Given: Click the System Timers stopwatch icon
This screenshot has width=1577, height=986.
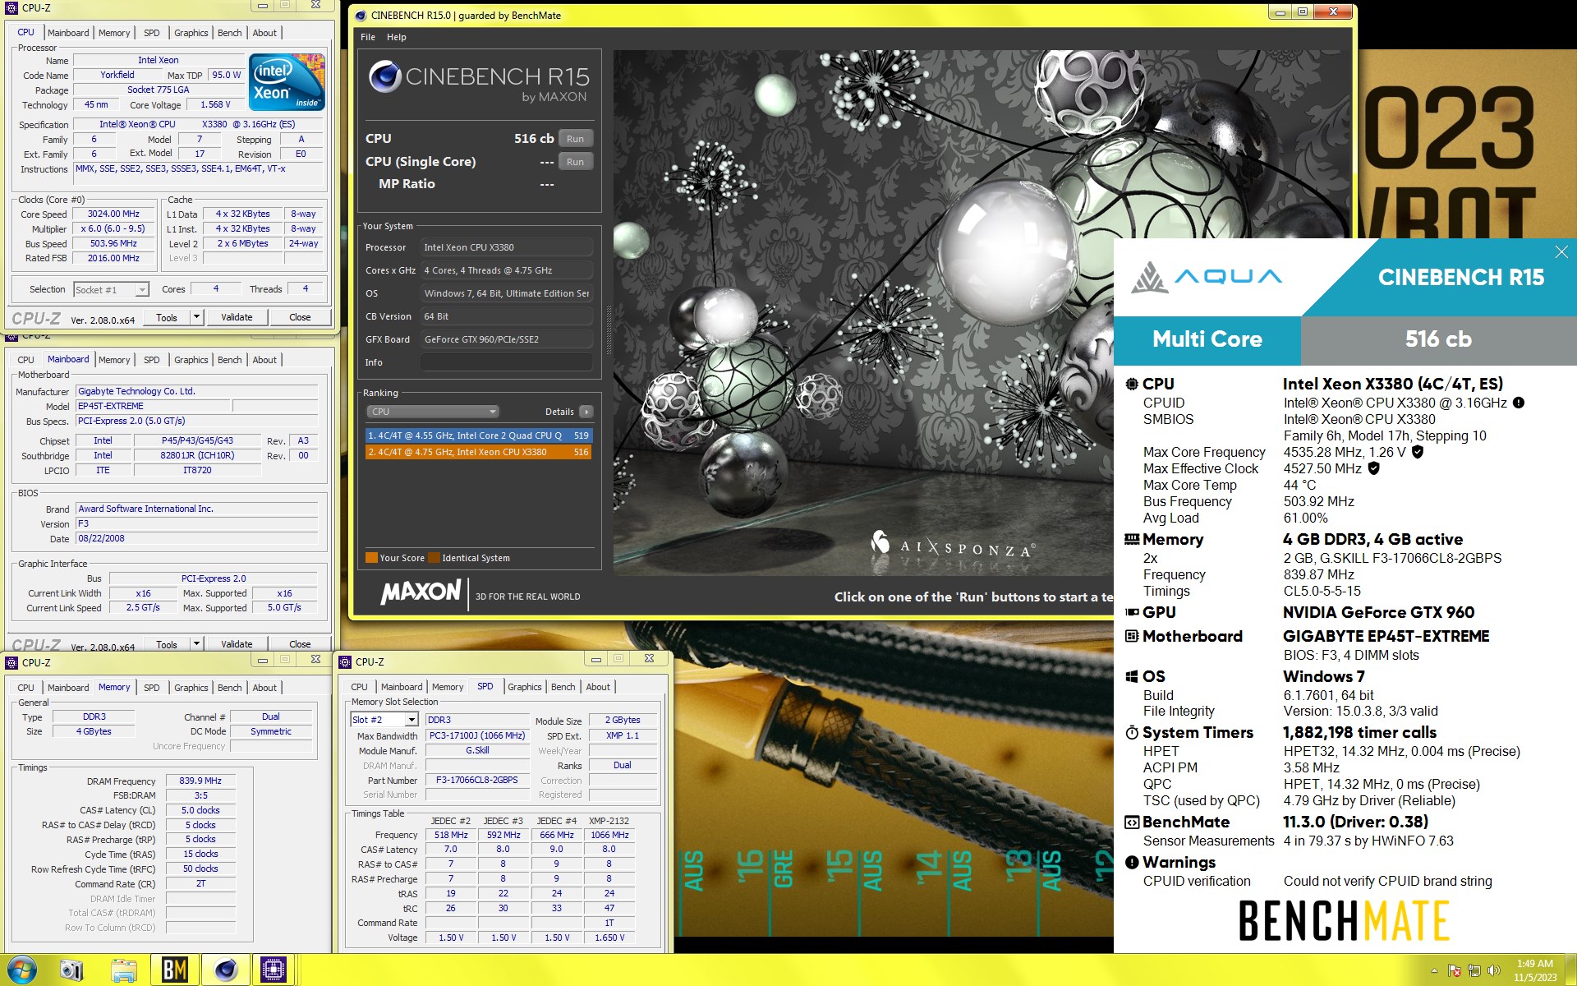Looking at the screenshot, I should [1132, 732].
